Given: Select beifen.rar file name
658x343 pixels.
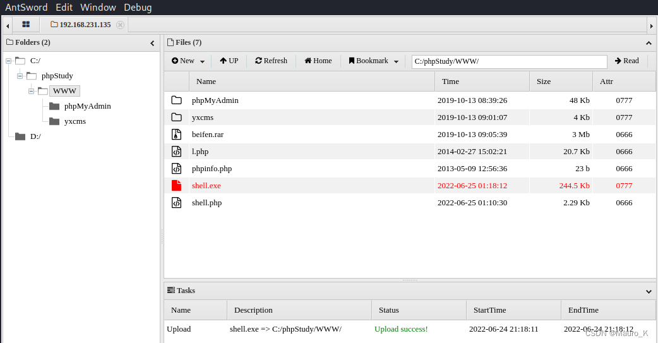Looking at the screenshot, I should pyautogui.click(x=208, y=135).
